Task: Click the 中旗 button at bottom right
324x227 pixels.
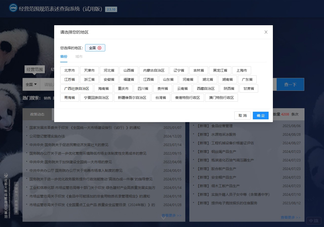Action: tap(313, 221)
